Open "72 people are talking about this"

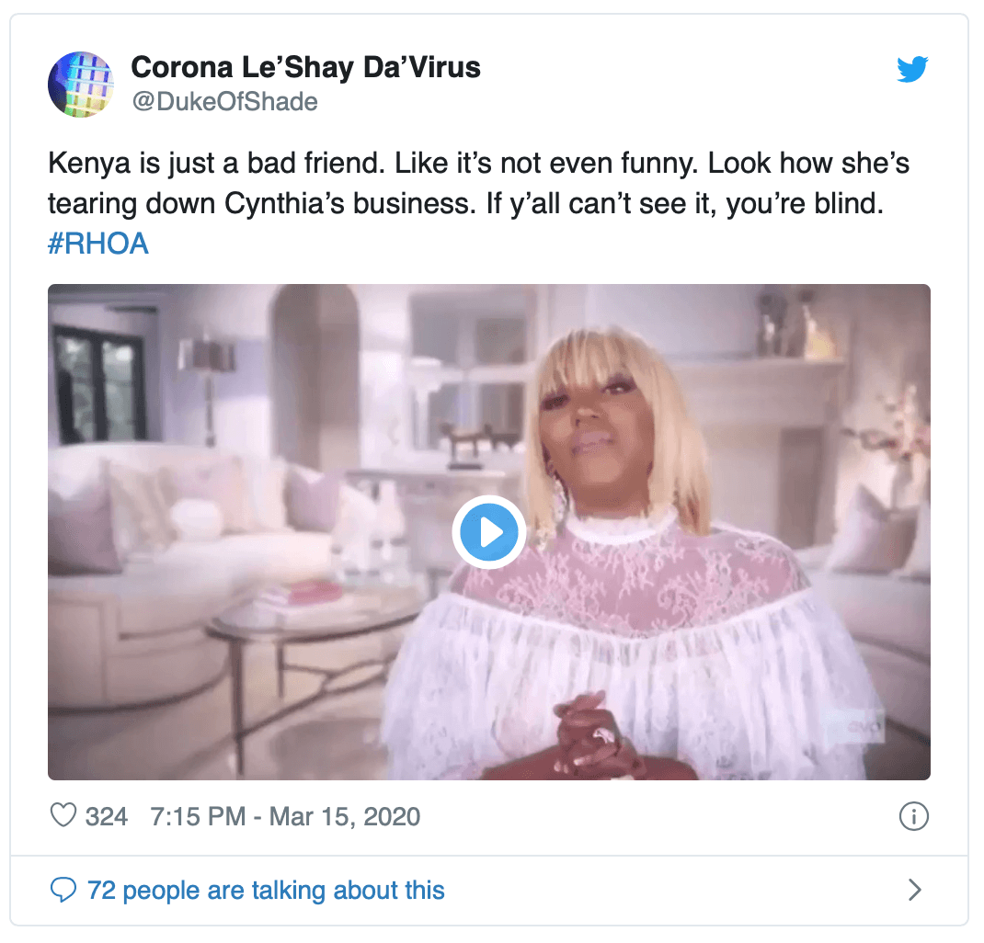tap(266, 890)
